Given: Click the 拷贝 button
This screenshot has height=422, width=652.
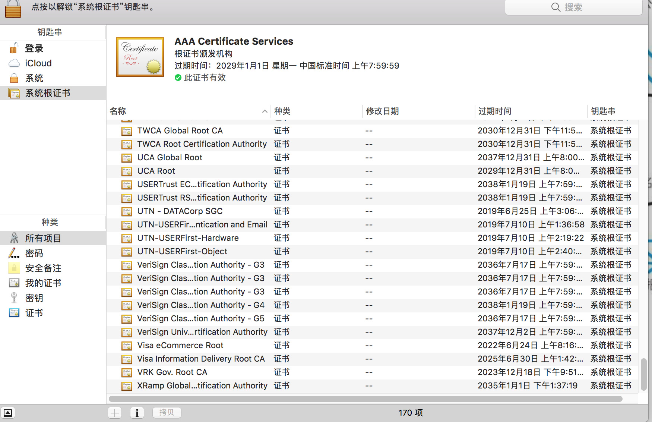Looking at the screenshot, I should tap(167, 412).
